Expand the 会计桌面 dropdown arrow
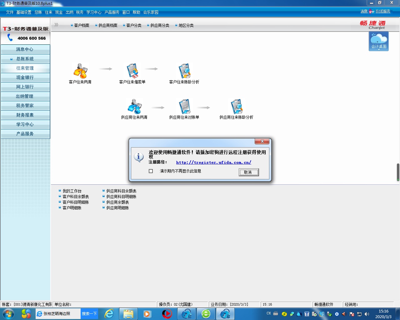400x320 pixels. (x=379, y=50)
